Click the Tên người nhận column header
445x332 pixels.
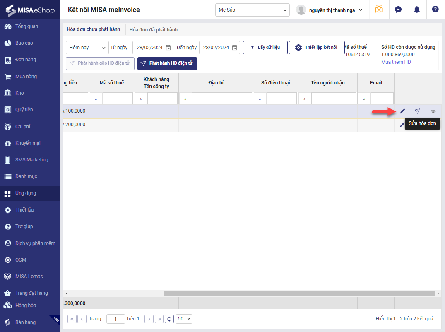(x=328, y=82)
